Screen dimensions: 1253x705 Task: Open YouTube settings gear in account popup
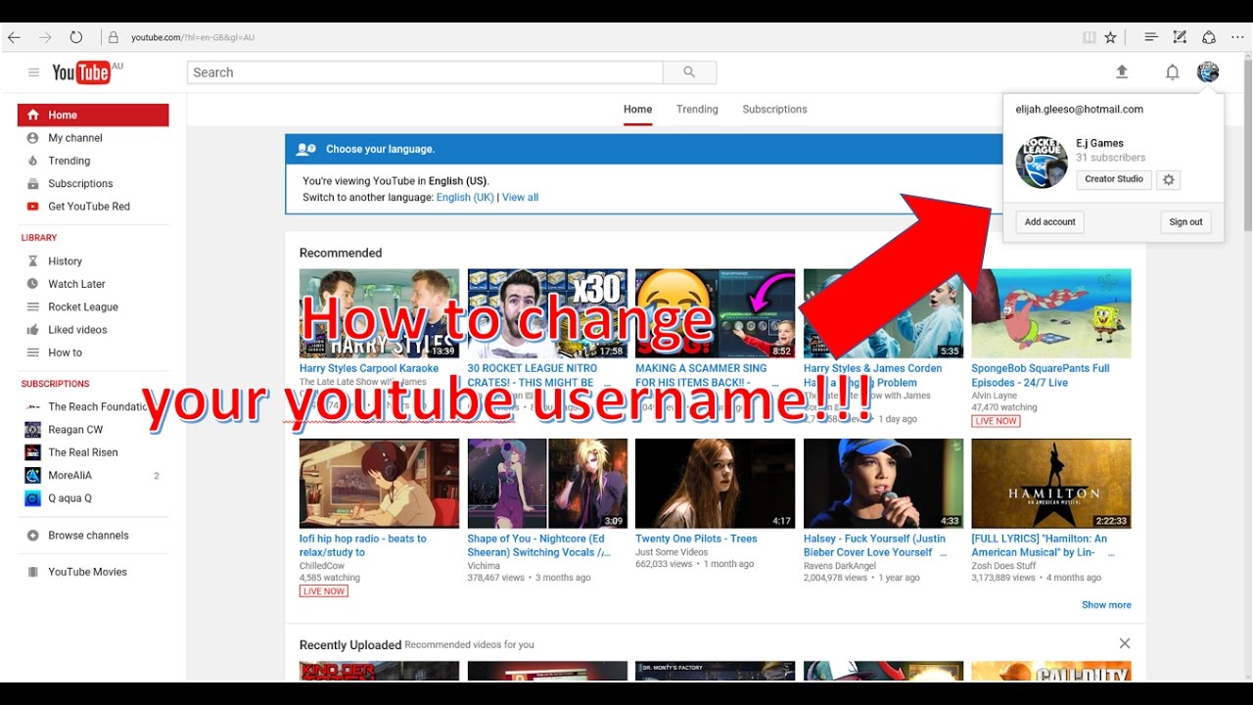pos(1168,180)
